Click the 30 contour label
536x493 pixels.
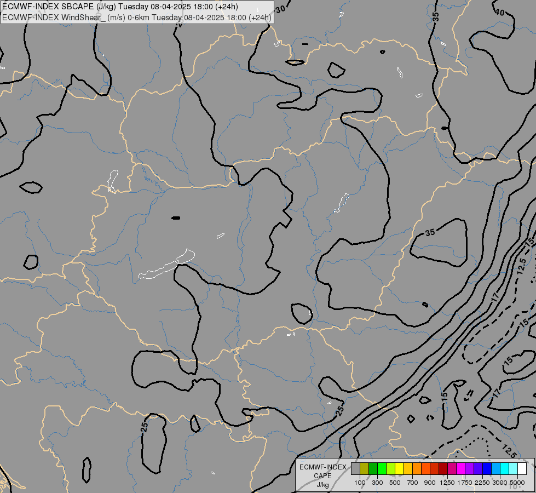[280, 9]
